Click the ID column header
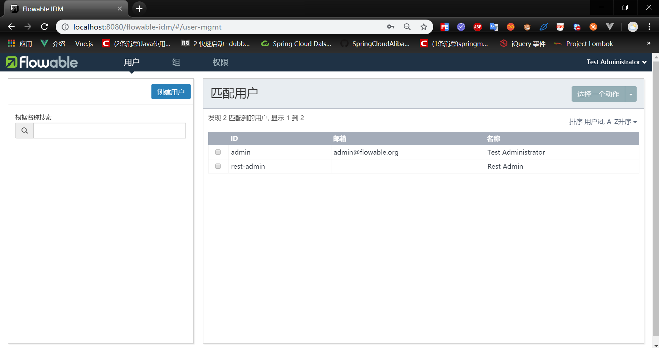659x348 pixels. pos(234,138)
